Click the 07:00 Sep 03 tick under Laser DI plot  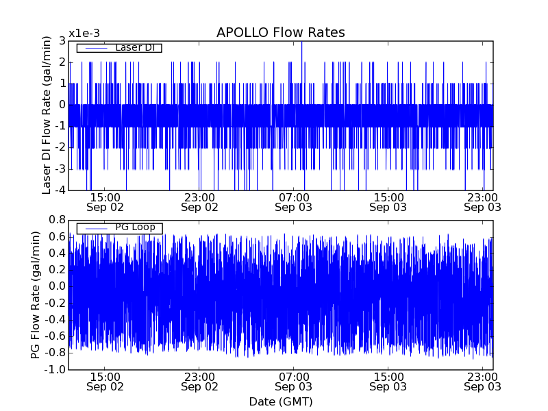coord(295,202)
